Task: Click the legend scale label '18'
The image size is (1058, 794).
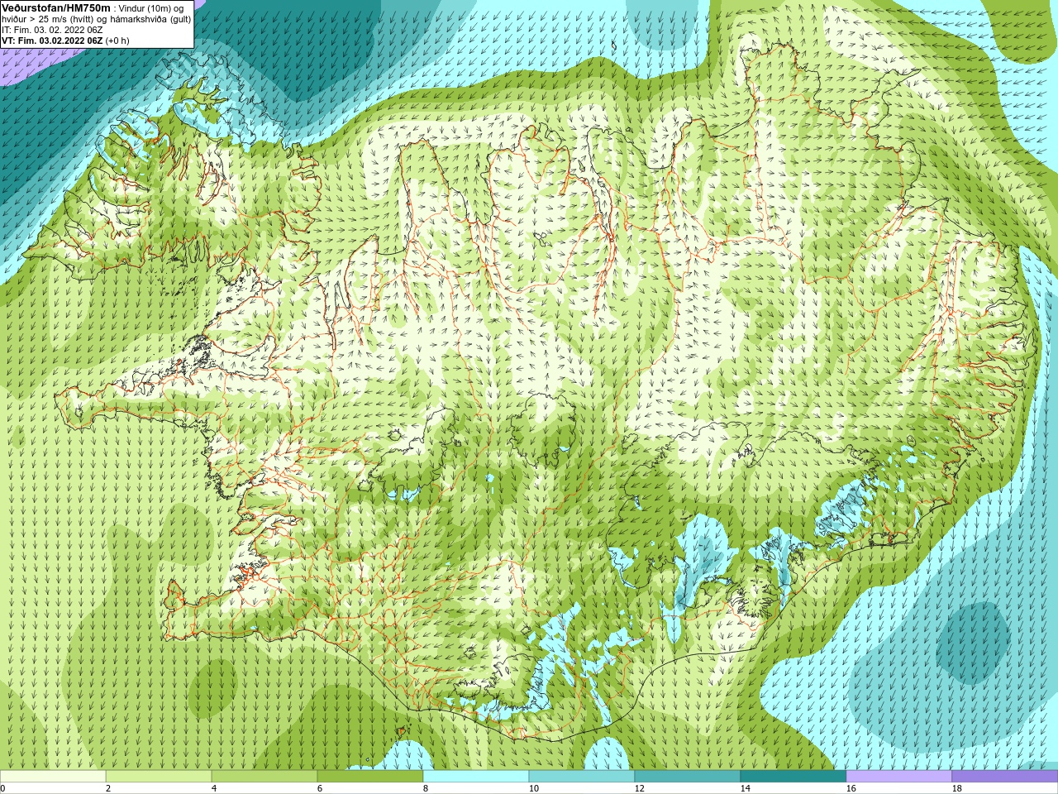Action: coord(957,788)
